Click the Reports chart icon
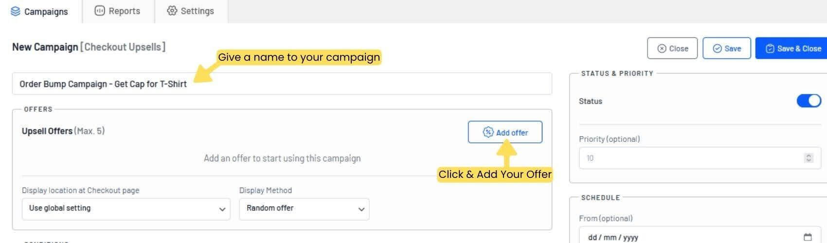 pos(99,11)
